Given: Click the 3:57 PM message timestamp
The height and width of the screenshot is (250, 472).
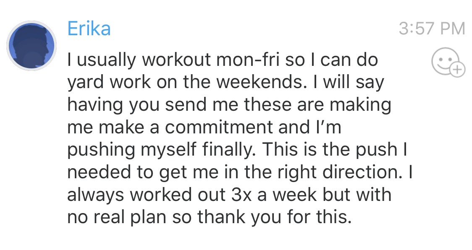Looking at the screenshot, I should coord(432,29).
